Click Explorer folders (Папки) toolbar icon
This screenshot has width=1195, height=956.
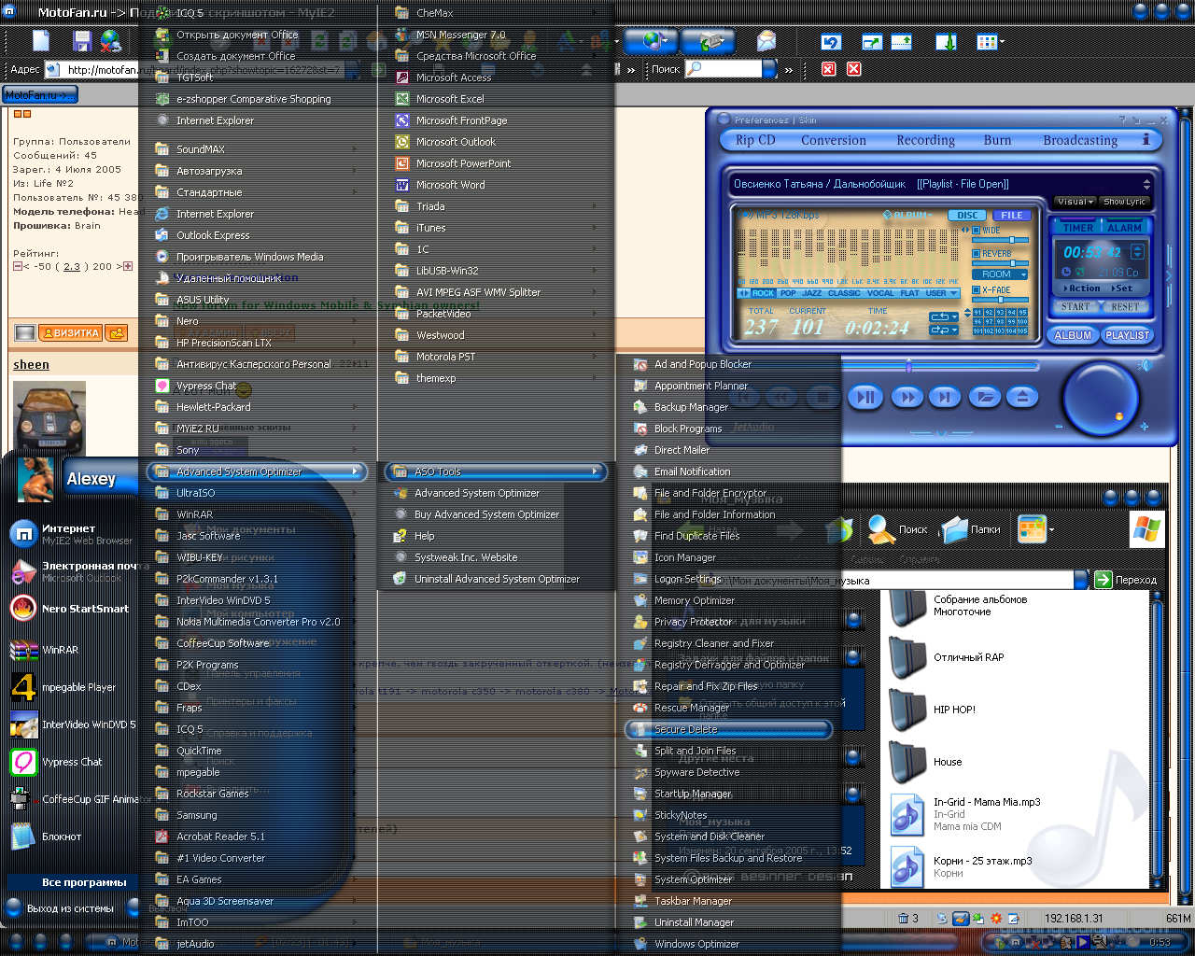pos(971,529)
